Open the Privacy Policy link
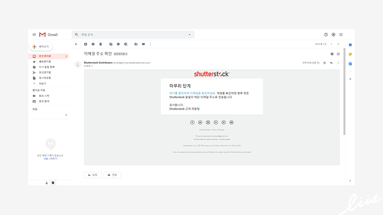 (205, 130)
